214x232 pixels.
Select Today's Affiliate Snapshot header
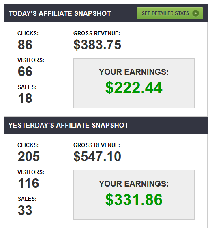60,13
